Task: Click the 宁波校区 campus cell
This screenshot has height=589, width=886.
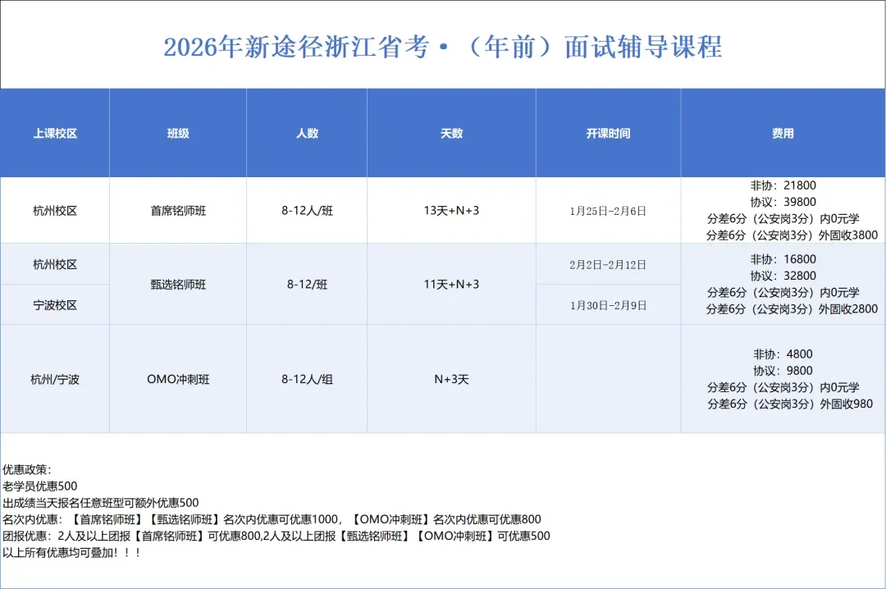Action: [x=55, y=305]
